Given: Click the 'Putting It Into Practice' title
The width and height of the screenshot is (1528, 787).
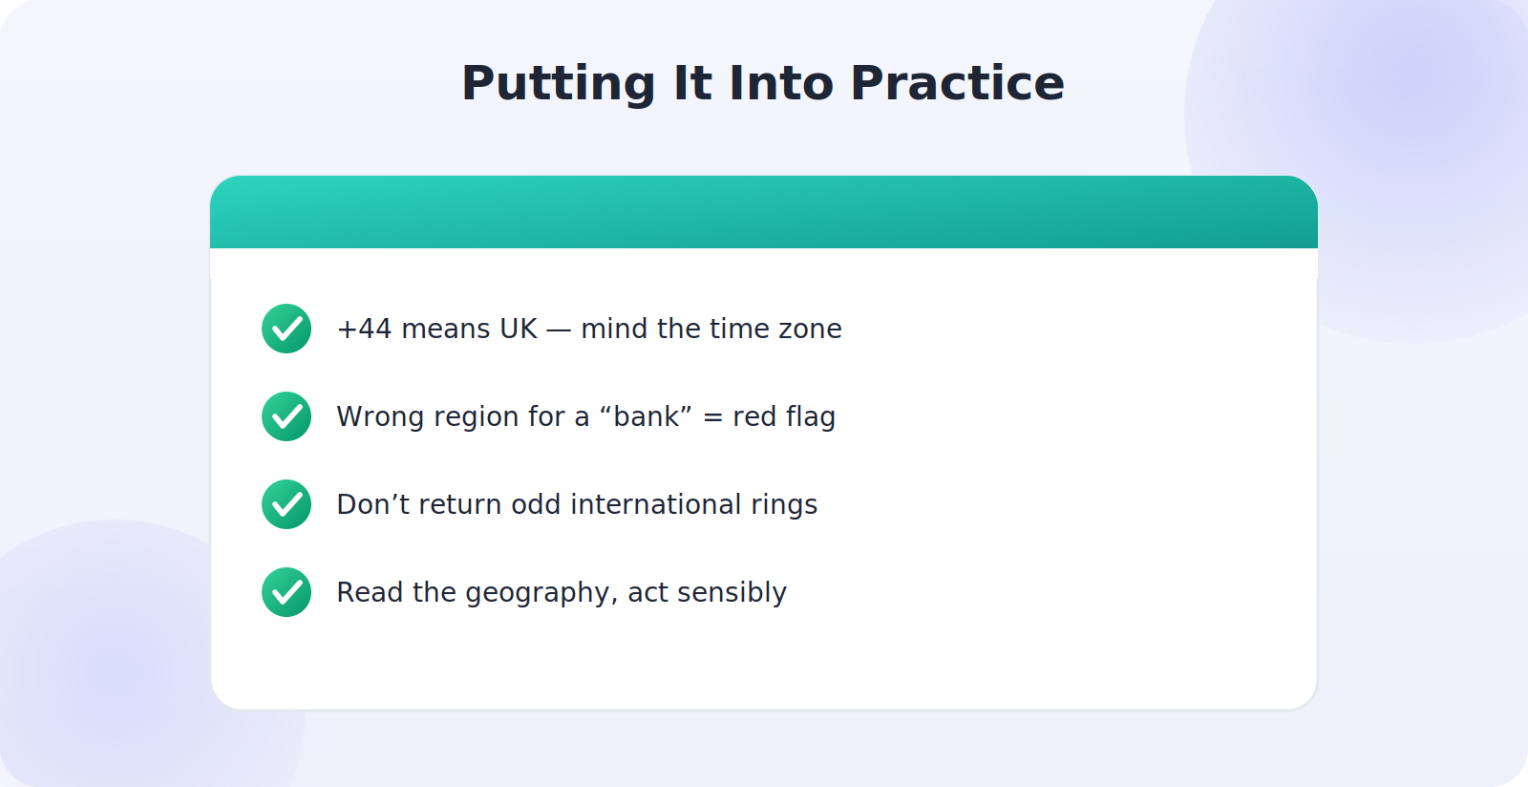Looking at the screenshot, I should tap(763, 83).
